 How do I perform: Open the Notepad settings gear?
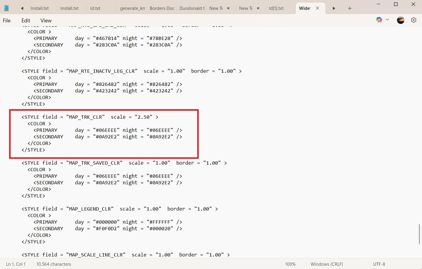coord(413,20)
